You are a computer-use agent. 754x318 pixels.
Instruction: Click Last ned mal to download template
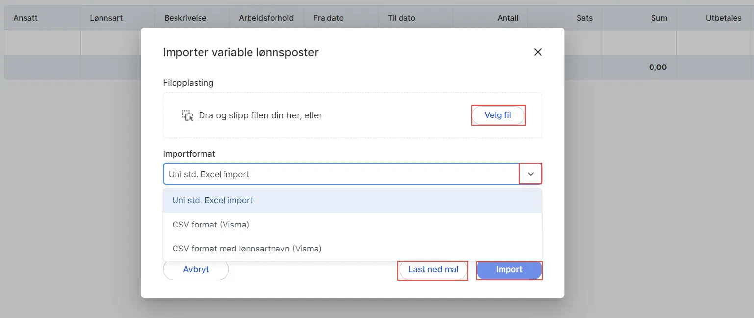[x=432, y=270]
